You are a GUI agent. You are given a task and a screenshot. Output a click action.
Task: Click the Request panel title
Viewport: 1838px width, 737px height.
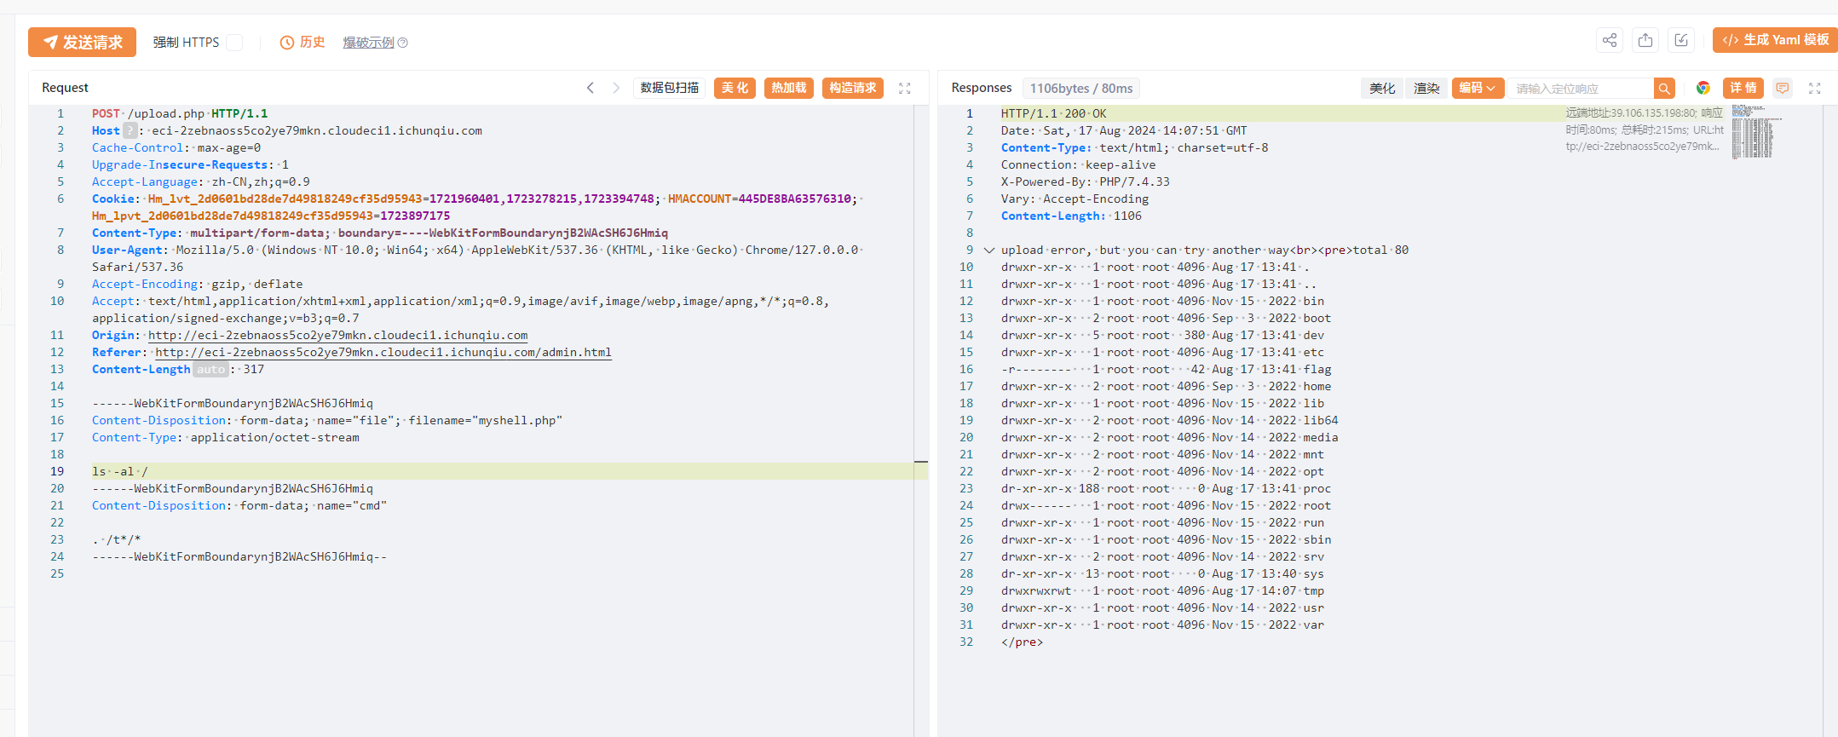tap(65, 88)
